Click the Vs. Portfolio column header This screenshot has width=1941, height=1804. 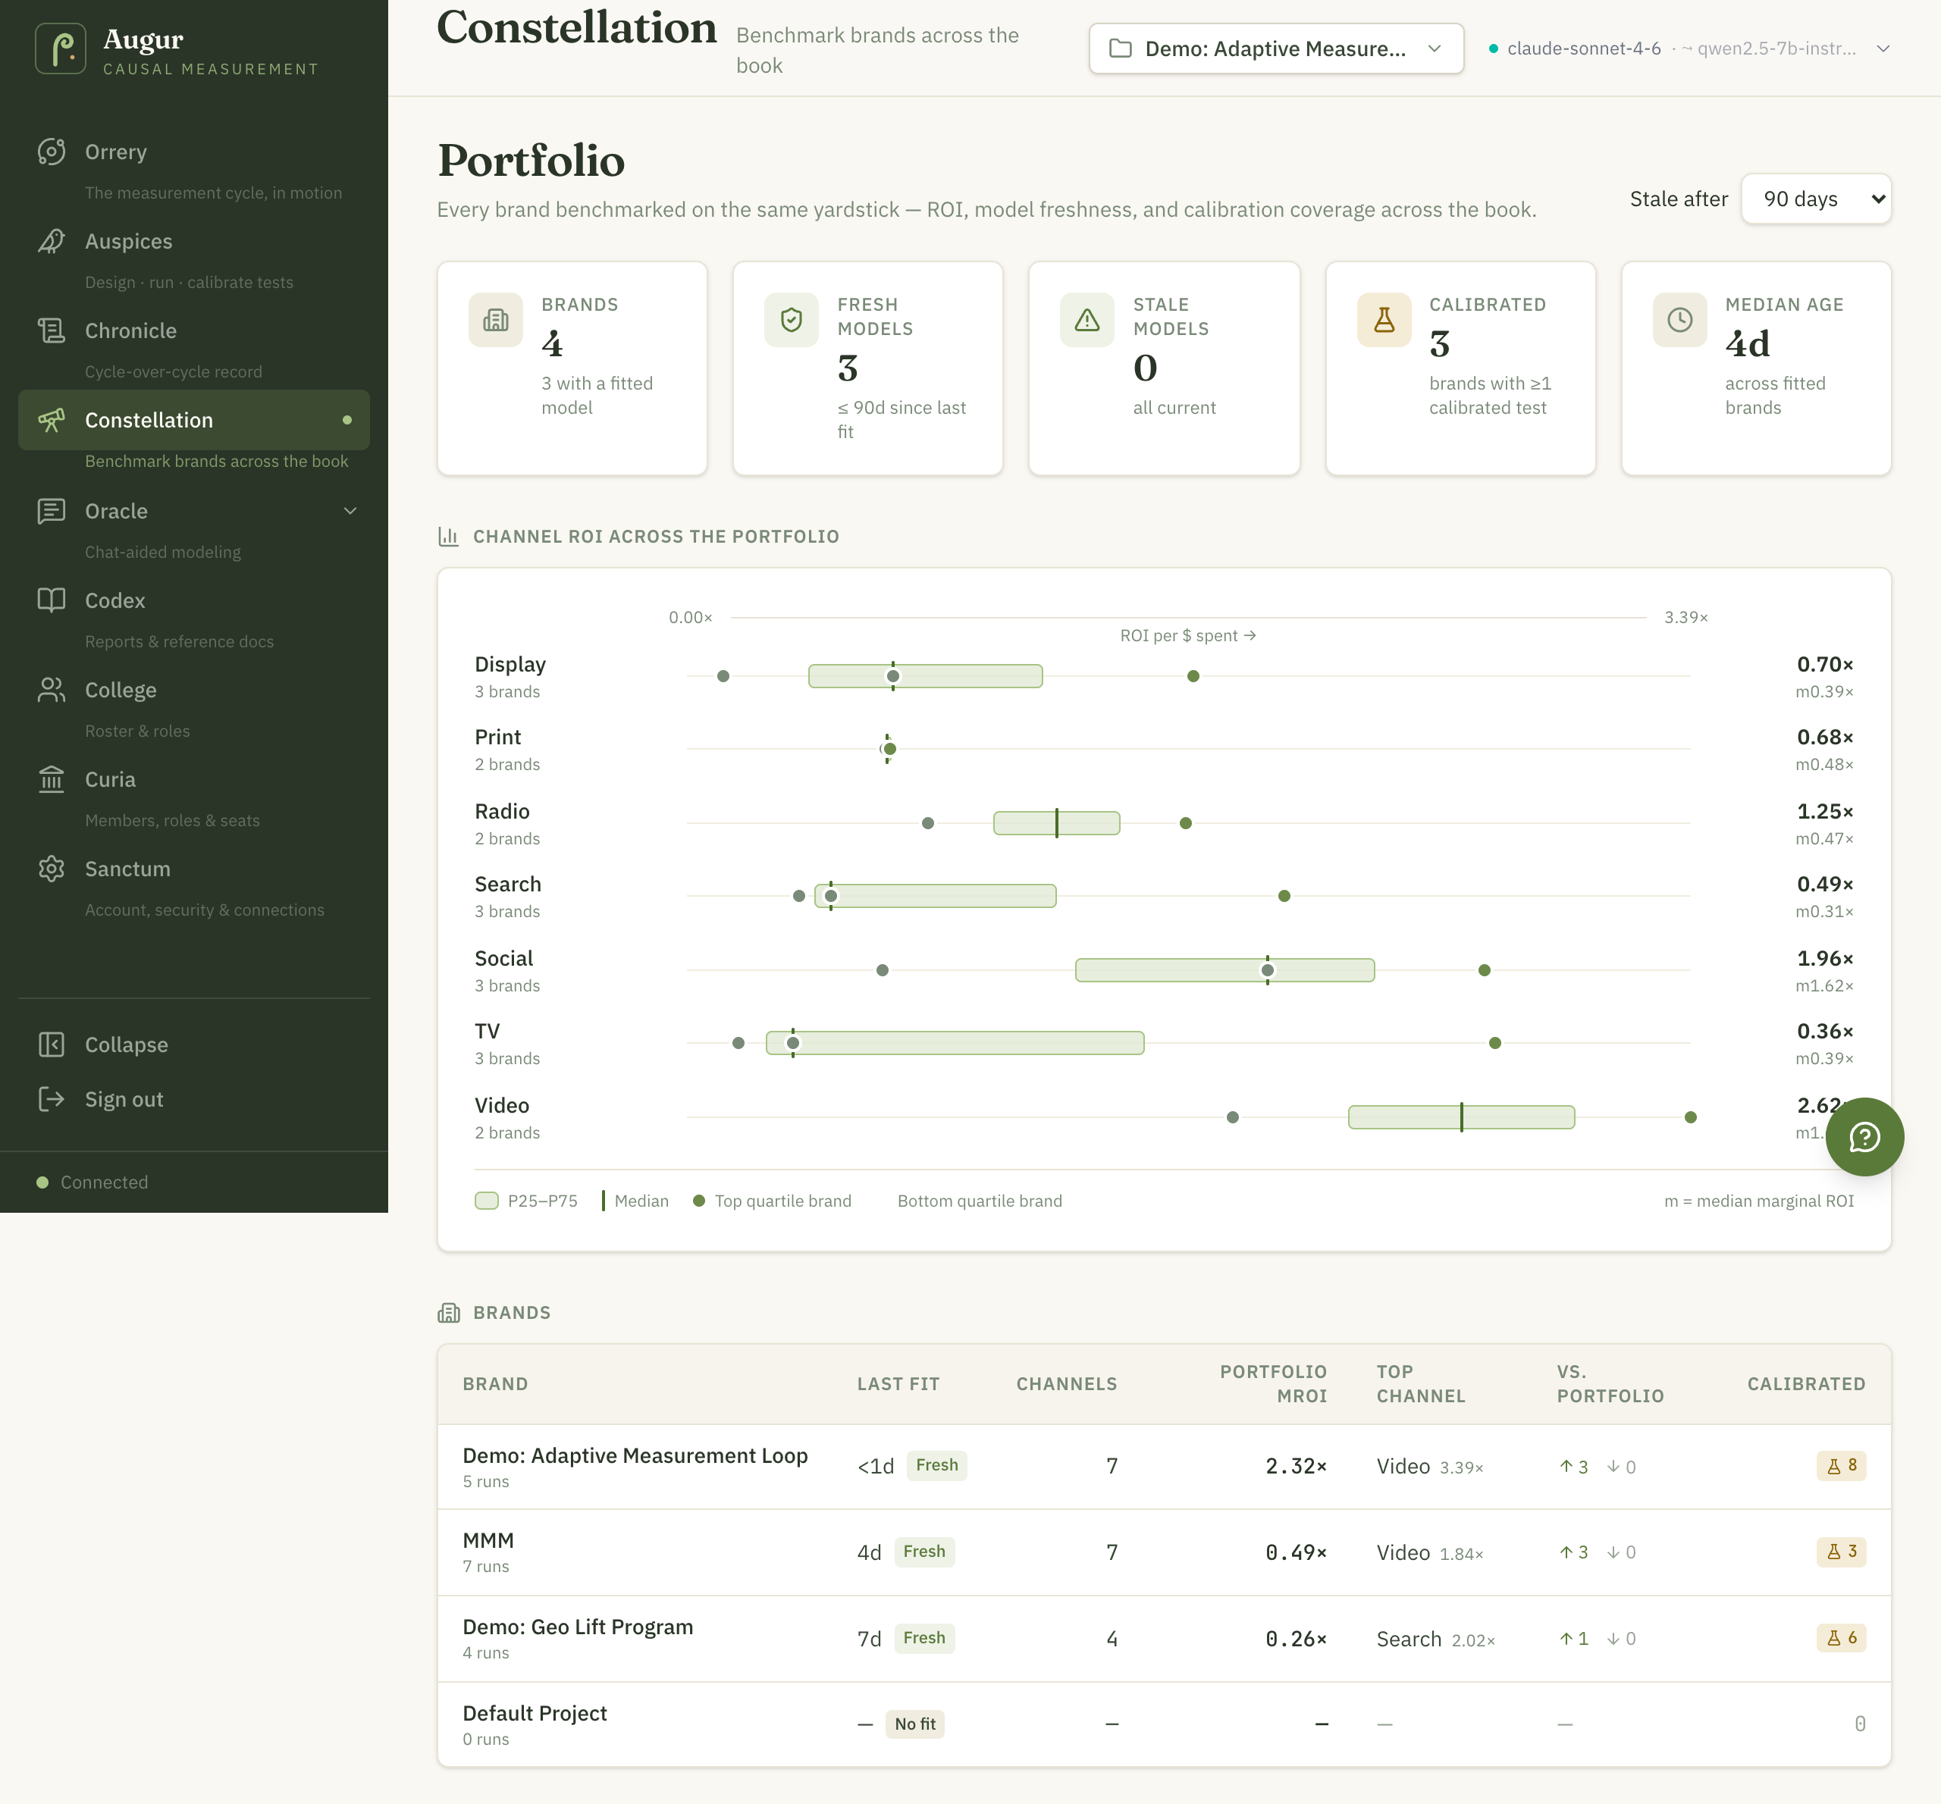(1610, 1383)
